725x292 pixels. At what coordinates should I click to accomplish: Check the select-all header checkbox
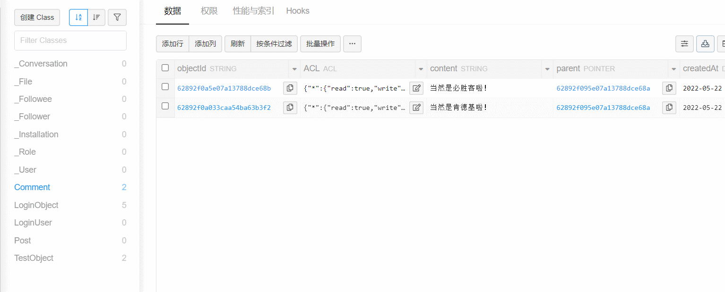click(x=165, y=68)
